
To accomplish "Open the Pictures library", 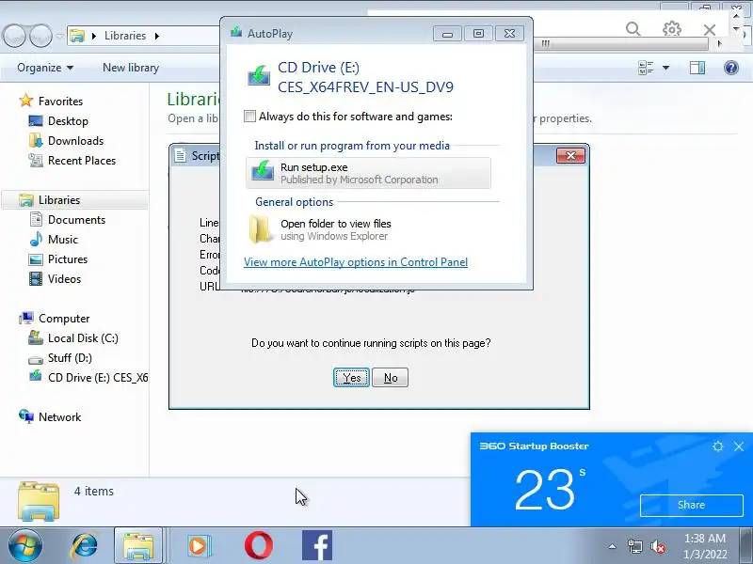I will pyautogui.click(x=68, y=259).
